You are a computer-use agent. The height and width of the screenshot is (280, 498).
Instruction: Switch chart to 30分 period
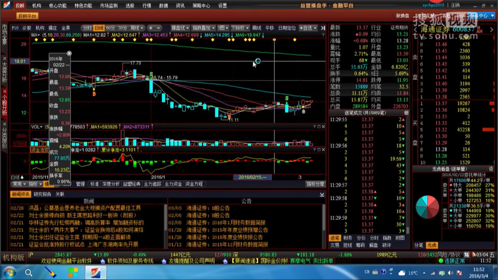pyautogui.click(x=122, y=28)
